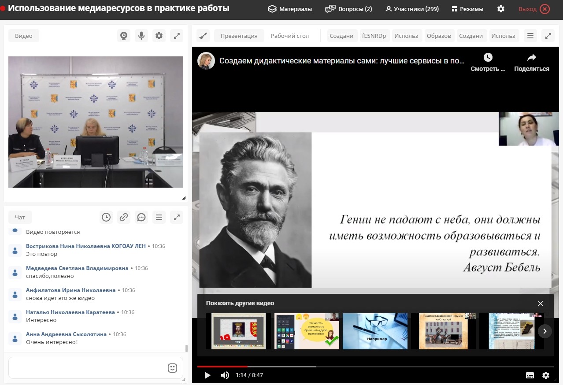Open the chat panel hamburger menu
The height and width of the screenshot is (385, 563).
pos(159,217)
